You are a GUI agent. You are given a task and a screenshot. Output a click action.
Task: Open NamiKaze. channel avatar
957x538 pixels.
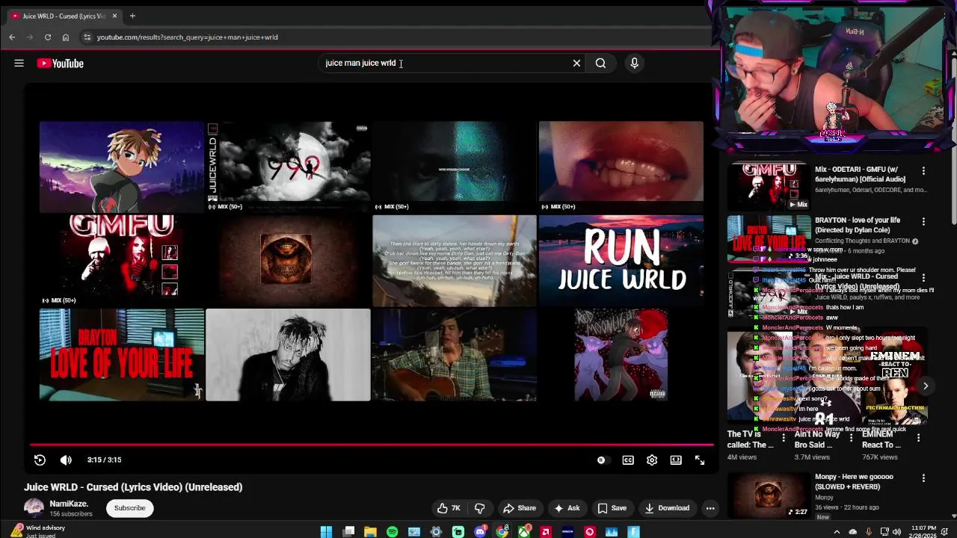pos(34,508)
